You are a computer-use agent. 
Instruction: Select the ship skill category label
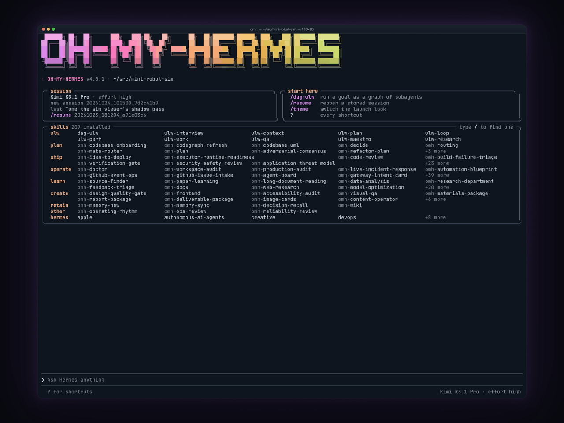[56, 157]
